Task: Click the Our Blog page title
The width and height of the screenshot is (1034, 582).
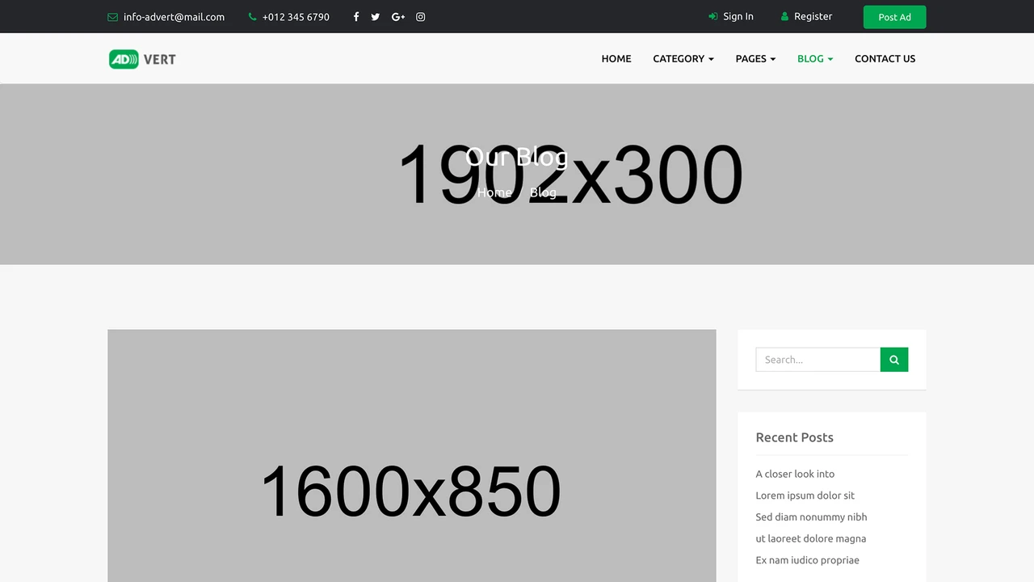Action: 517,156
